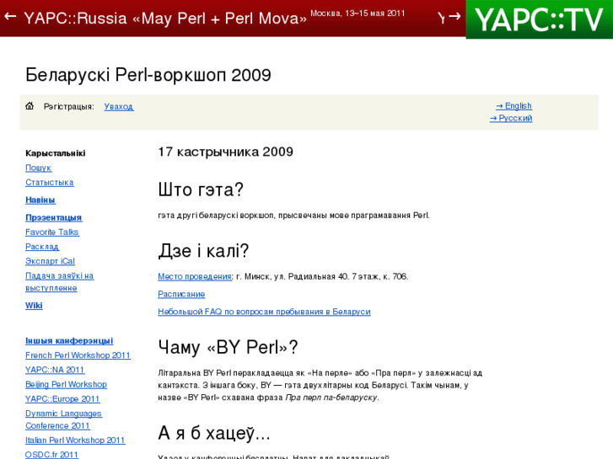
Task: Click Экспарт iCal link
Action: point(50,261)
